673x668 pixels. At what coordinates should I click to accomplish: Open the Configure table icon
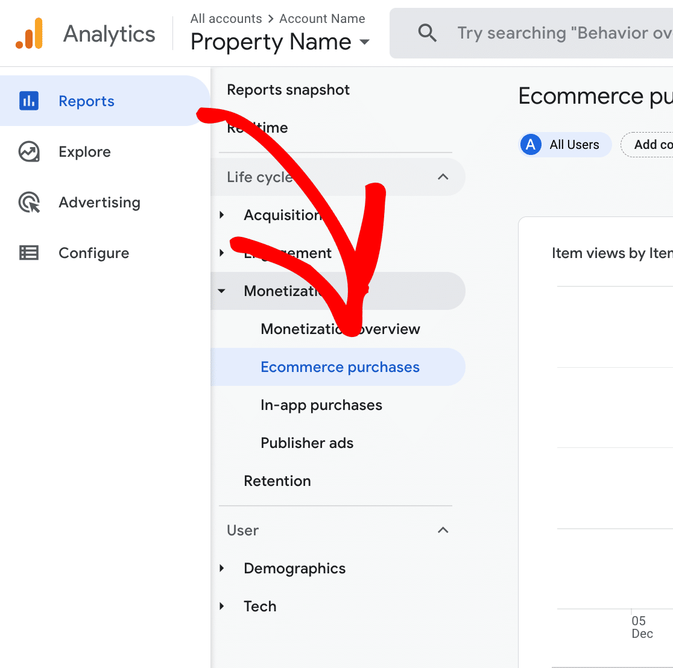click(x=29, y=253)
